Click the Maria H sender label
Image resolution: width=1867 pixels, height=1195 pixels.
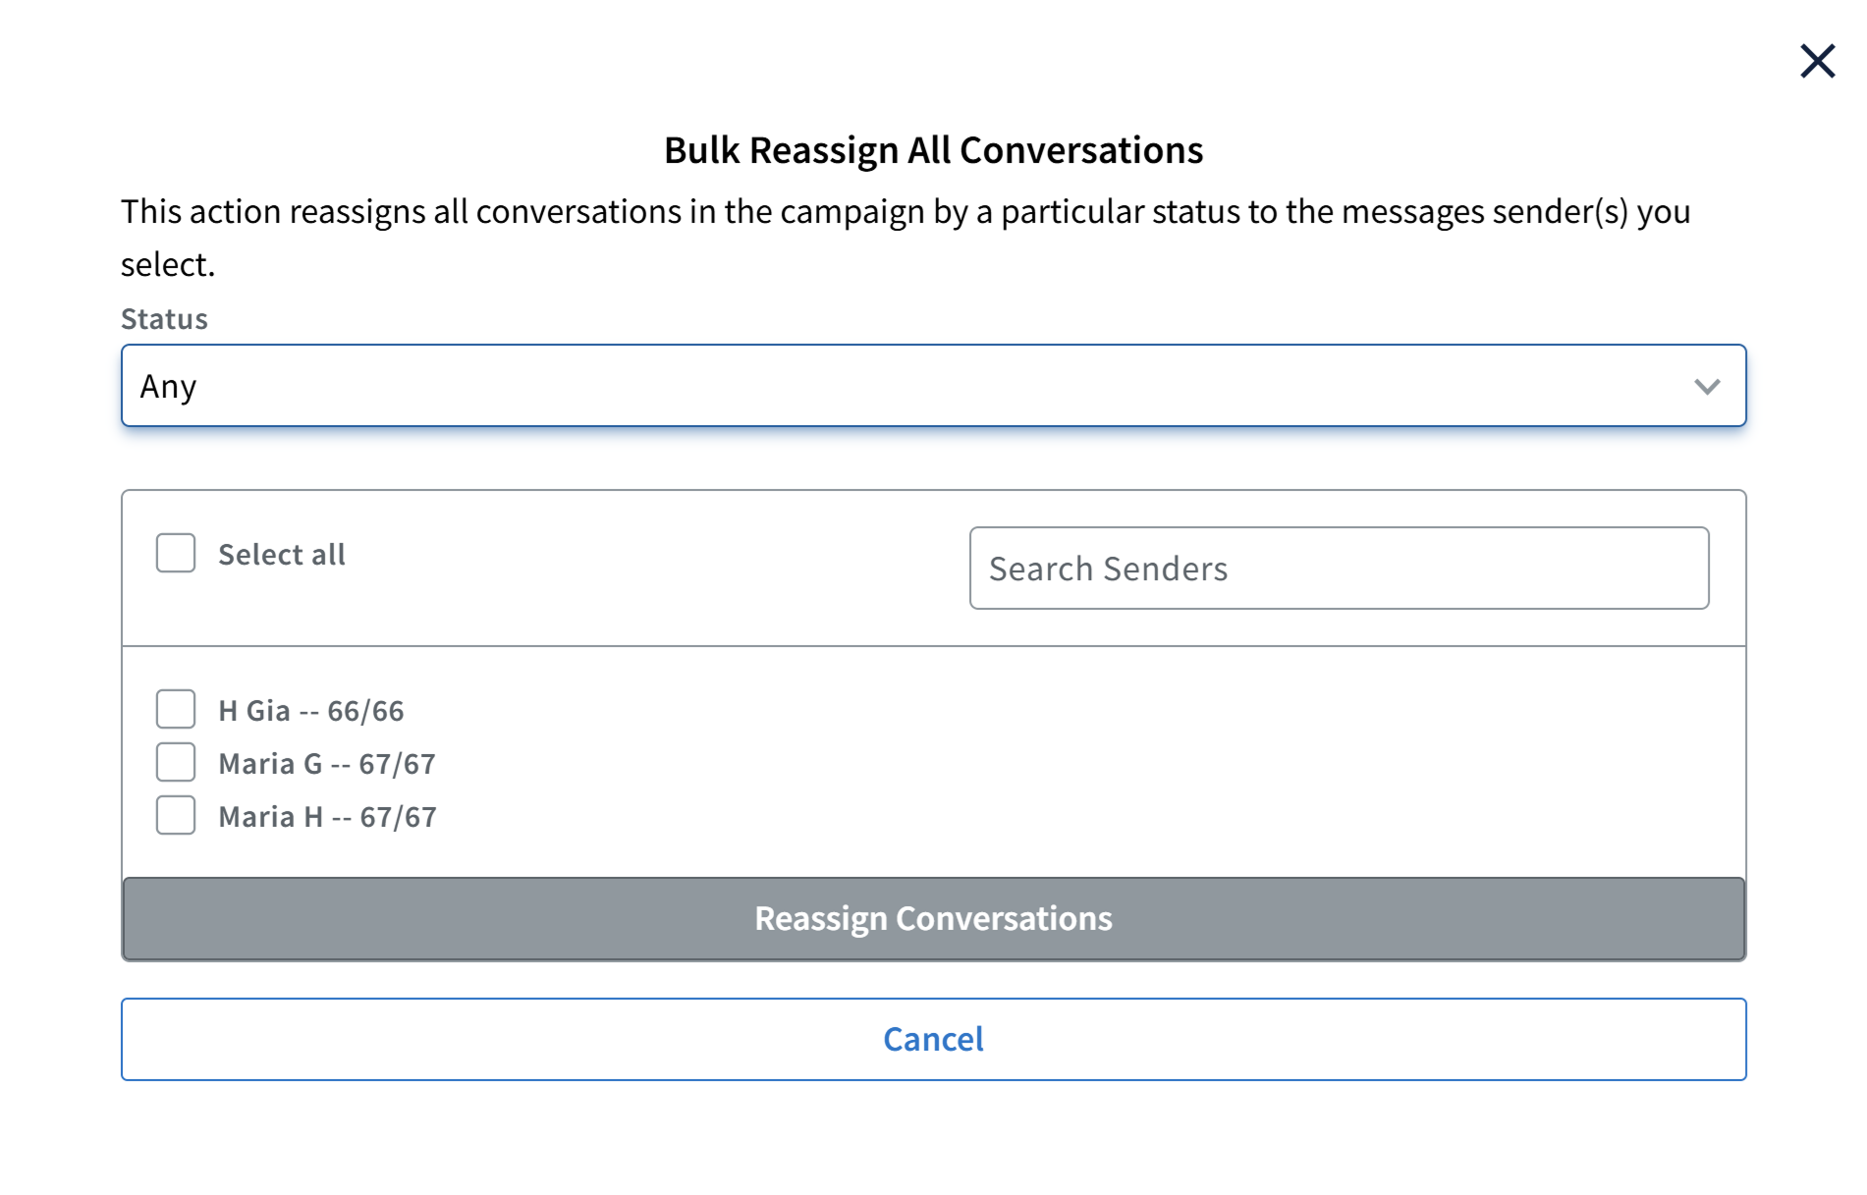click(328, 815)
